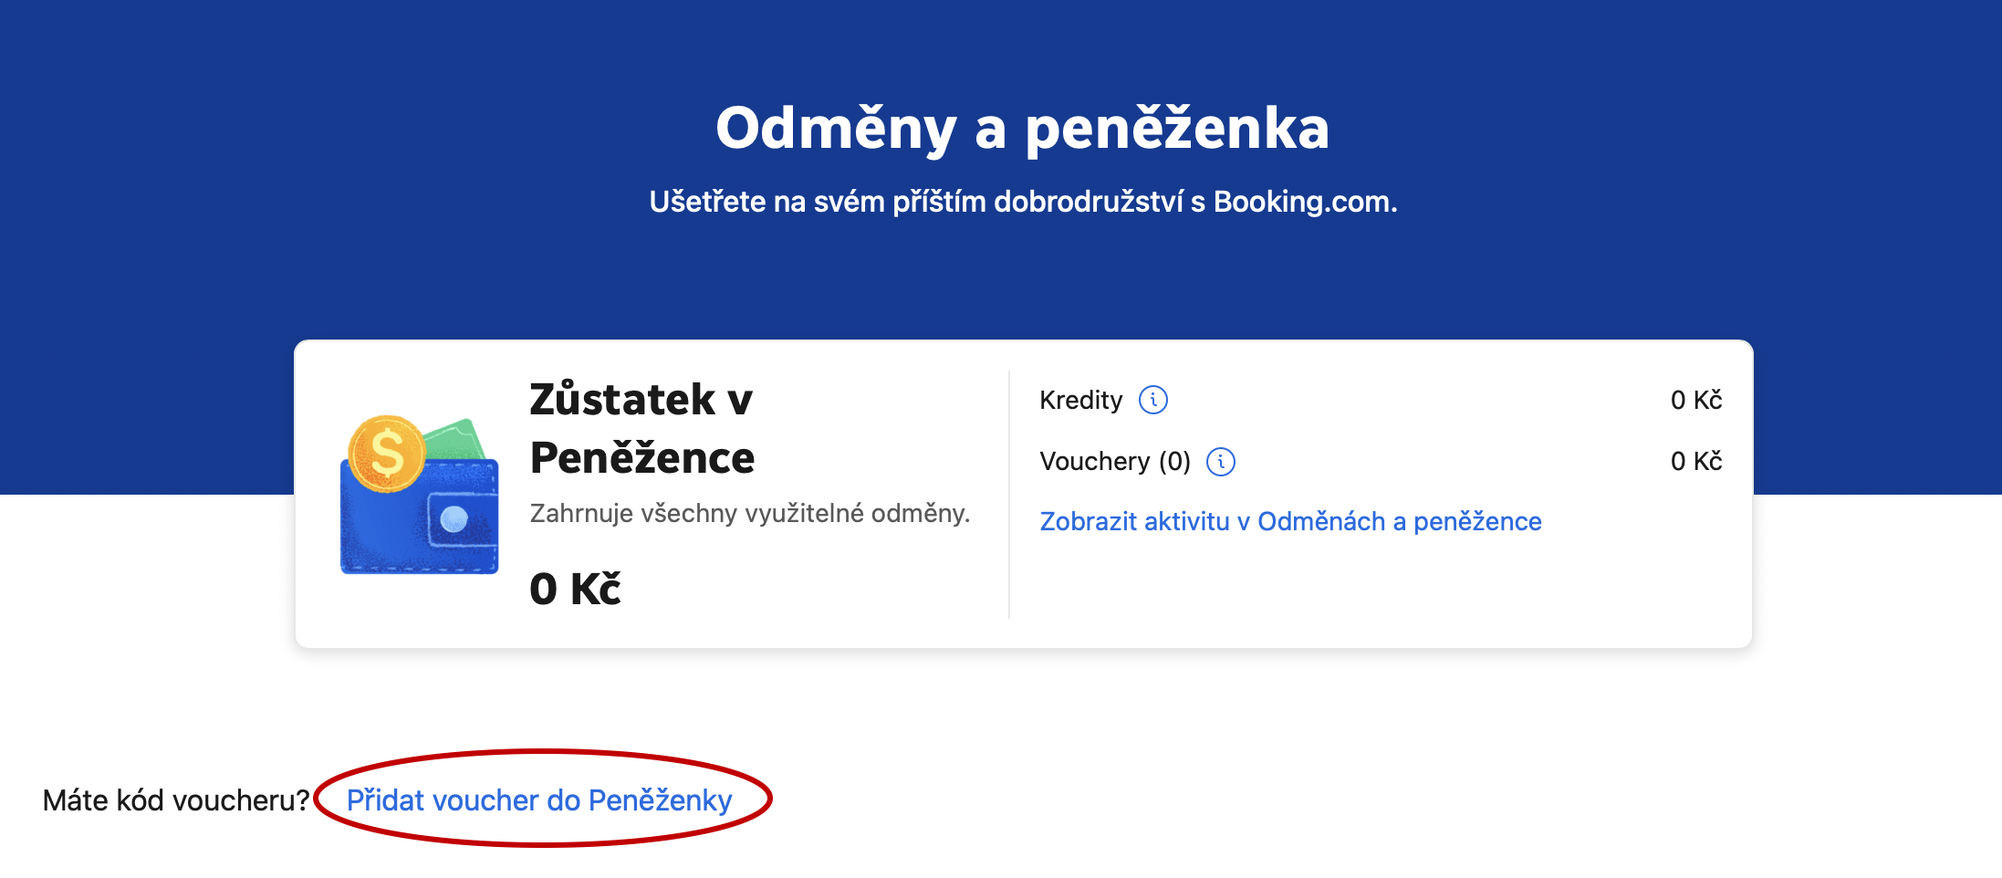Click the gold dollar coin on the wallet
The width and height of the screenshot is (2002, 878).
coord(386,454)
